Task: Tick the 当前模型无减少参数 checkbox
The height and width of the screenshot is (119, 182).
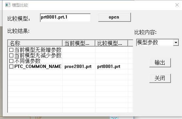Action: (x=11, y=56)
